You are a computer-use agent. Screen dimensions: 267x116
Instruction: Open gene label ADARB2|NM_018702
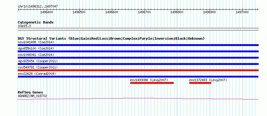[32, 96]
